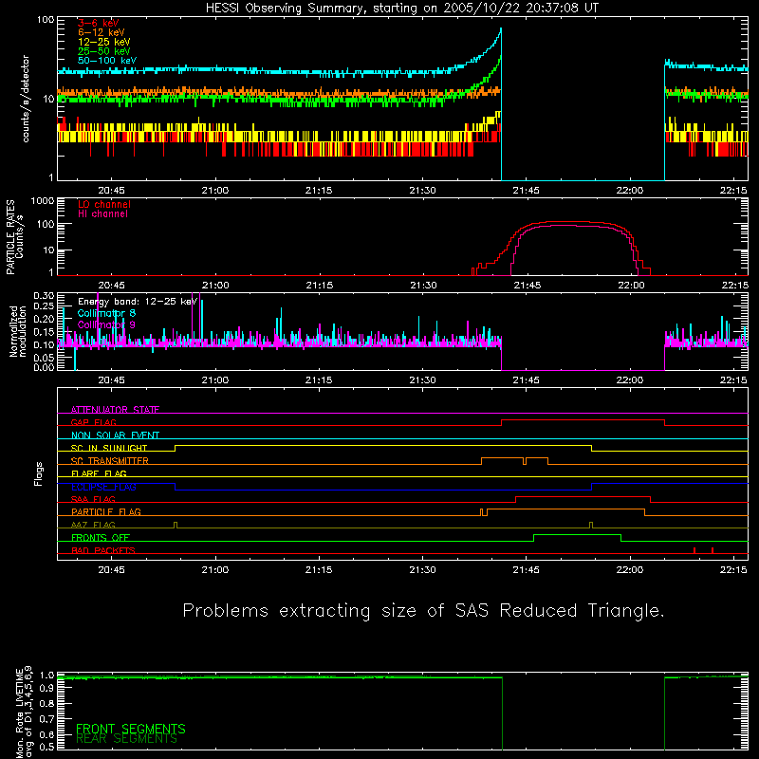Screen dimensions: 759x759
Task: Click the 0.9 tick on livetime axis
Action: pyautogui.click(x=46, y=690)
